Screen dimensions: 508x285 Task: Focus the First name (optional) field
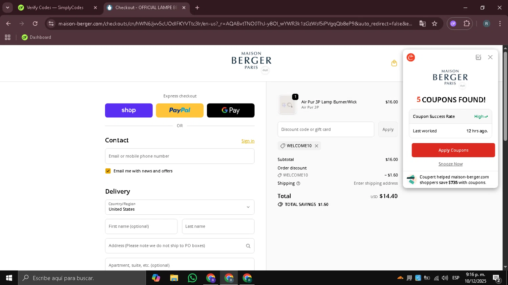tap(141, 227)
